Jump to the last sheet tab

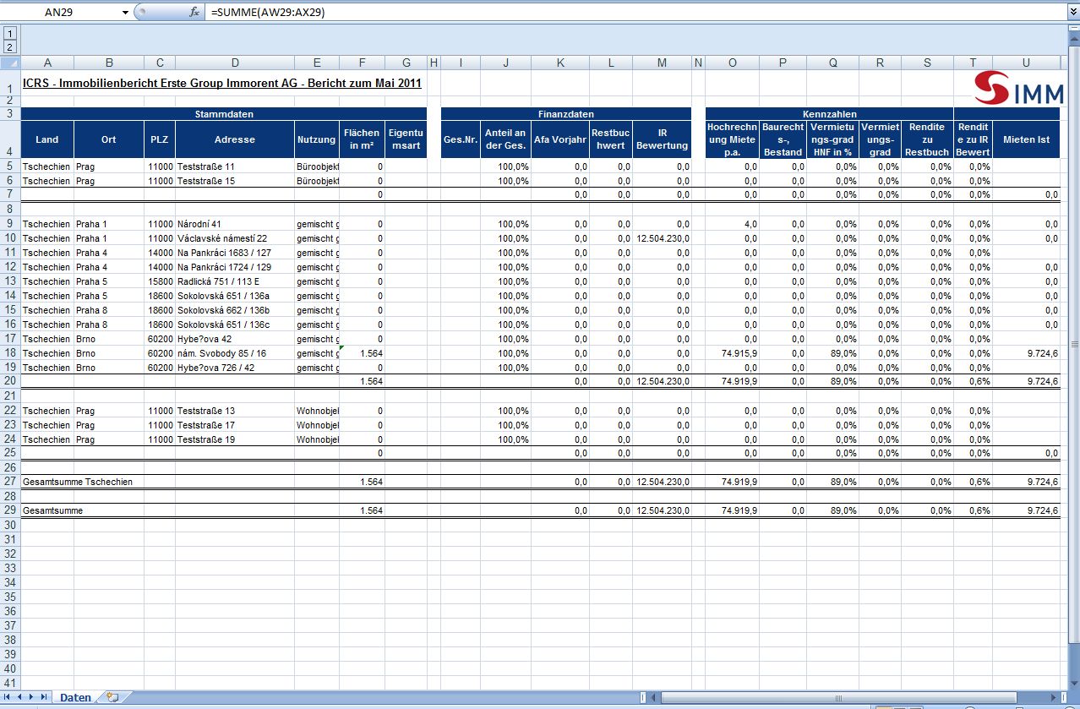[44, 697]
